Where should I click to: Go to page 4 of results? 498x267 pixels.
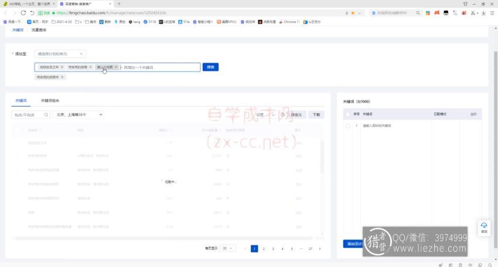tap(282, 249)
